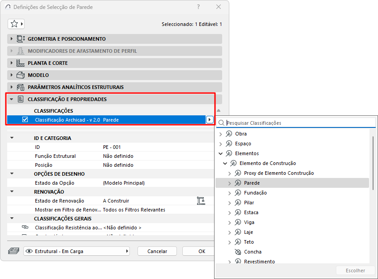Open the Favorites star button
378x279 pixels.
click(x=16, y=24)
